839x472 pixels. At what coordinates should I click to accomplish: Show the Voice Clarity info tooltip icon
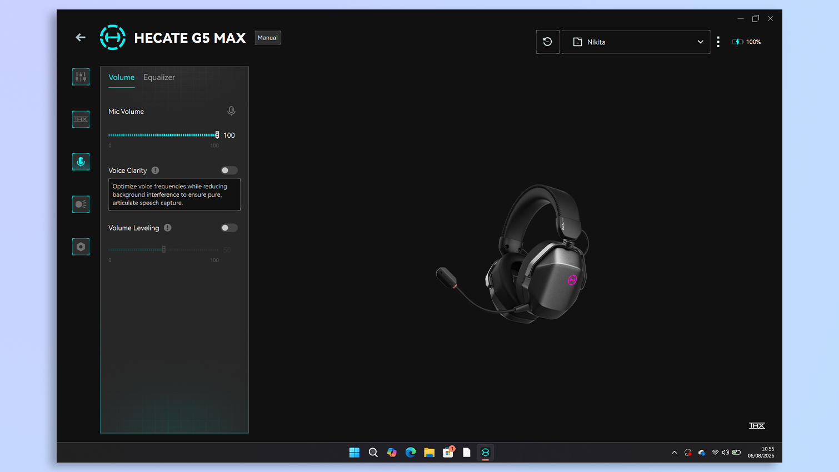click(155, 170)
